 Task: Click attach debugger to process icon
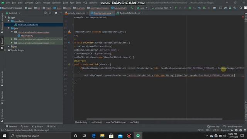click(204, 8)
